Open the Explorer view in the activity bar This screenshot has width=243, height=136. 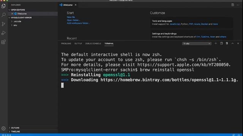pyautogui.click(x=3, y=6)
